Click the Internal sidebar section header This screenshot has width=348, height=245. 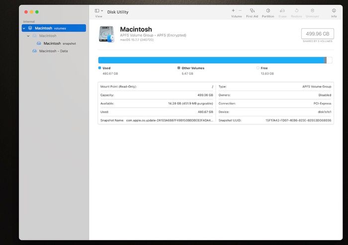coord(29,21)
